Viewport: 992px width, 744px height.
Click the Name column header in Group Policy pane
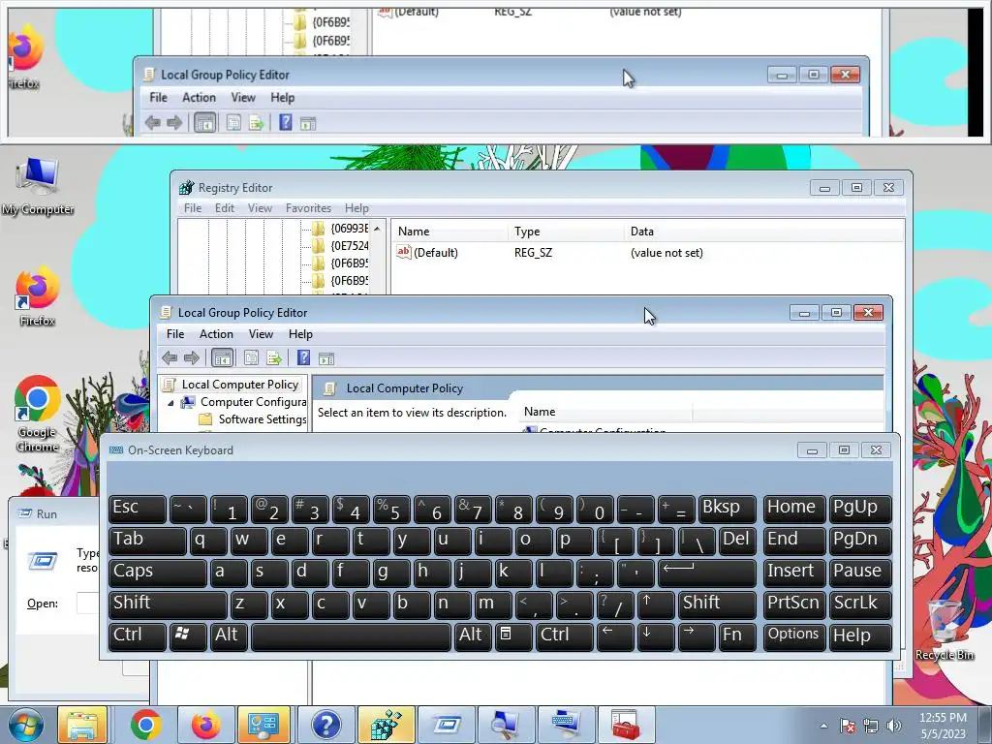606,412
